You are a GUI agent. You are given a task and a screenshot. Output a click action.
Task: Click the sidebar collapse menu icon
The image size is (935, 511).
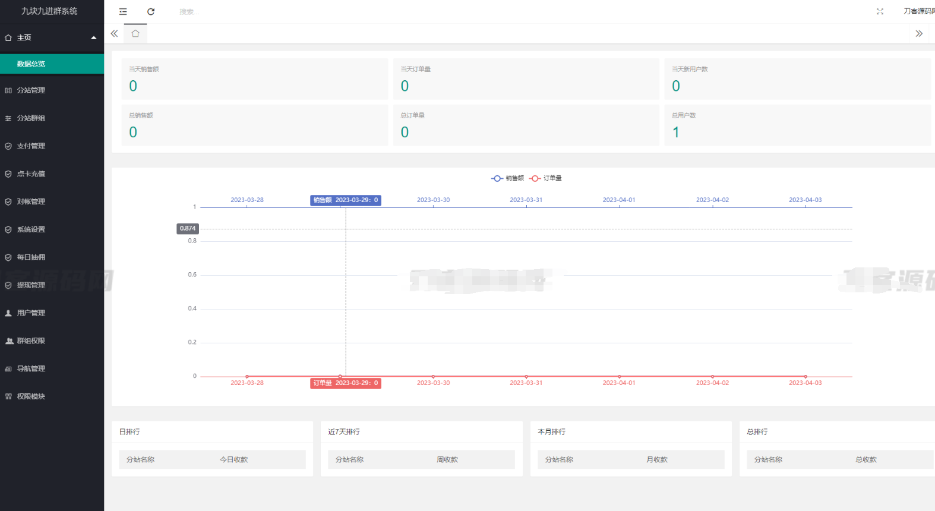(x=123, y=11)
